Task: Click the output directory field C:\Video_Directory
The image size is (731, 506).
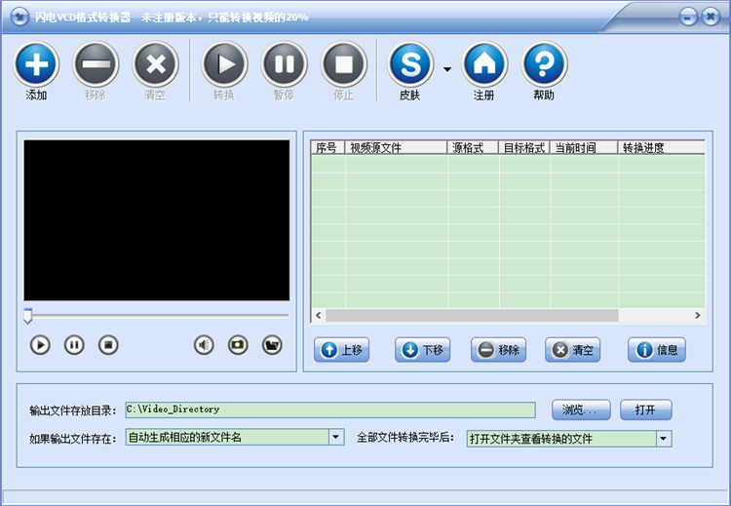Action: (x=330, y=409)
